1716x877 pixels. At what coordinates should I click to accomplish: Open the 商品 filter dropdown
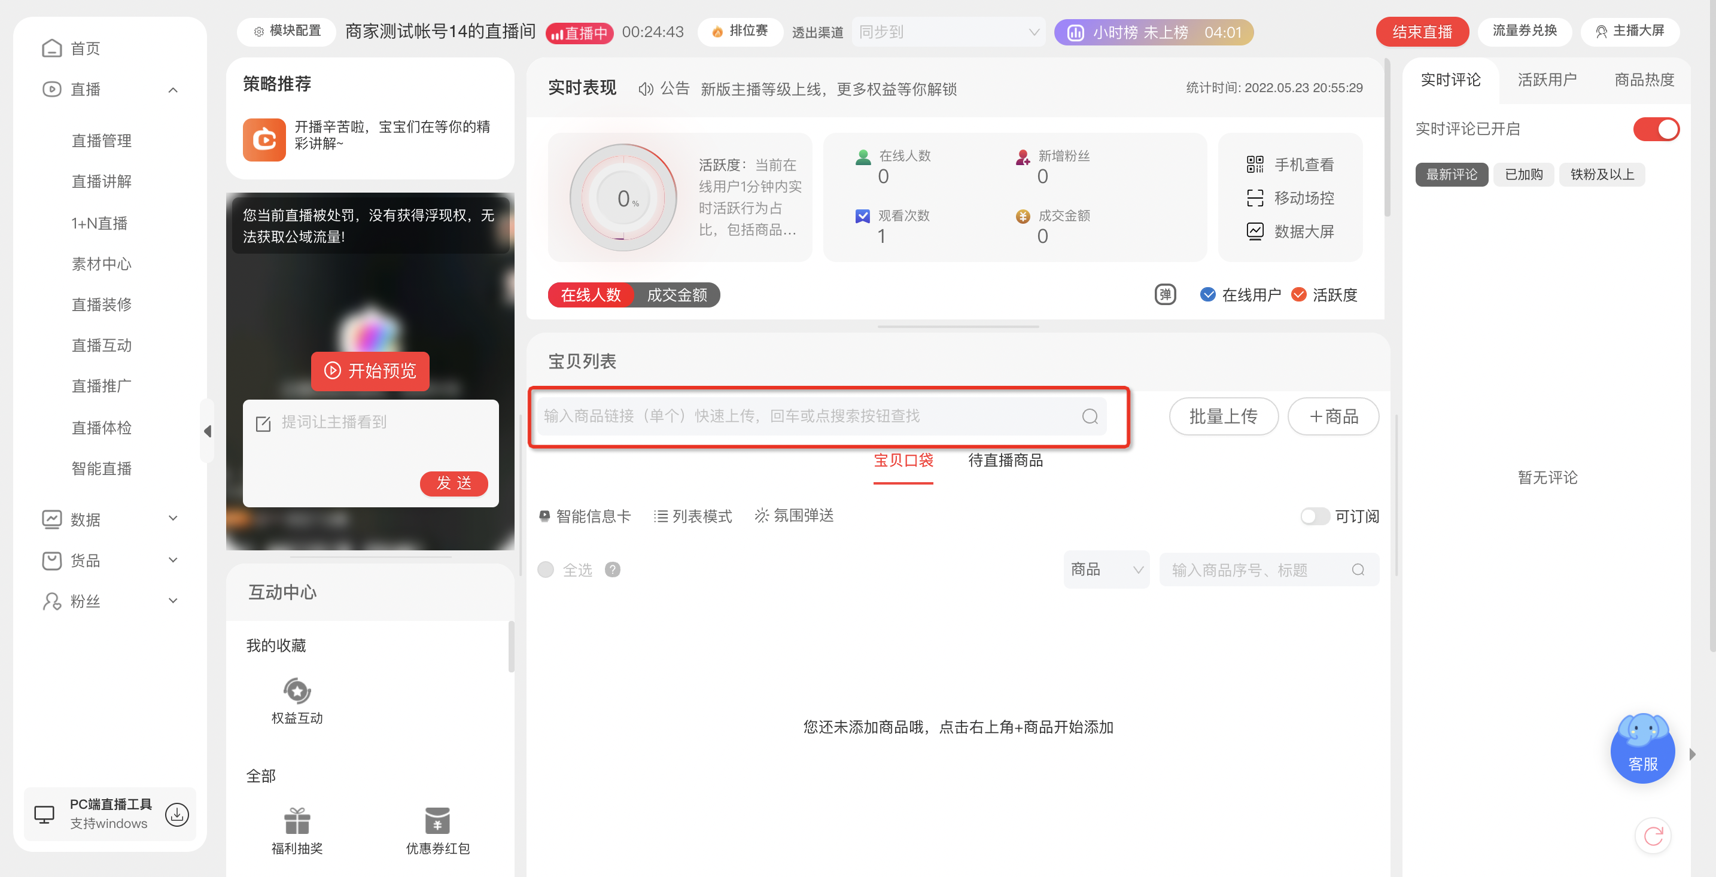(x=1106, y=570)
